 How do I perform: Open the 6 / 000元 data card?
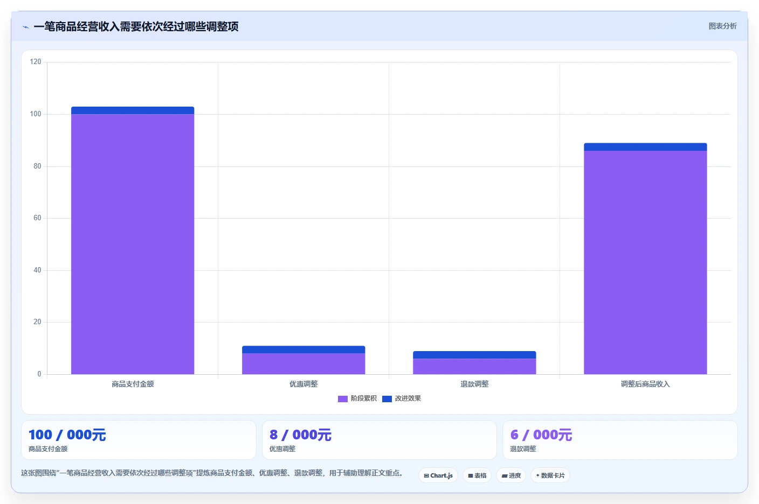[620, 440]
